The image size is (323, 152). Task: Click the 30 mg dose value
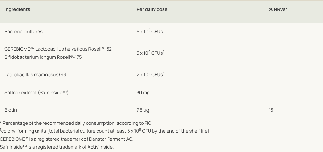click(x=143, y=93)
